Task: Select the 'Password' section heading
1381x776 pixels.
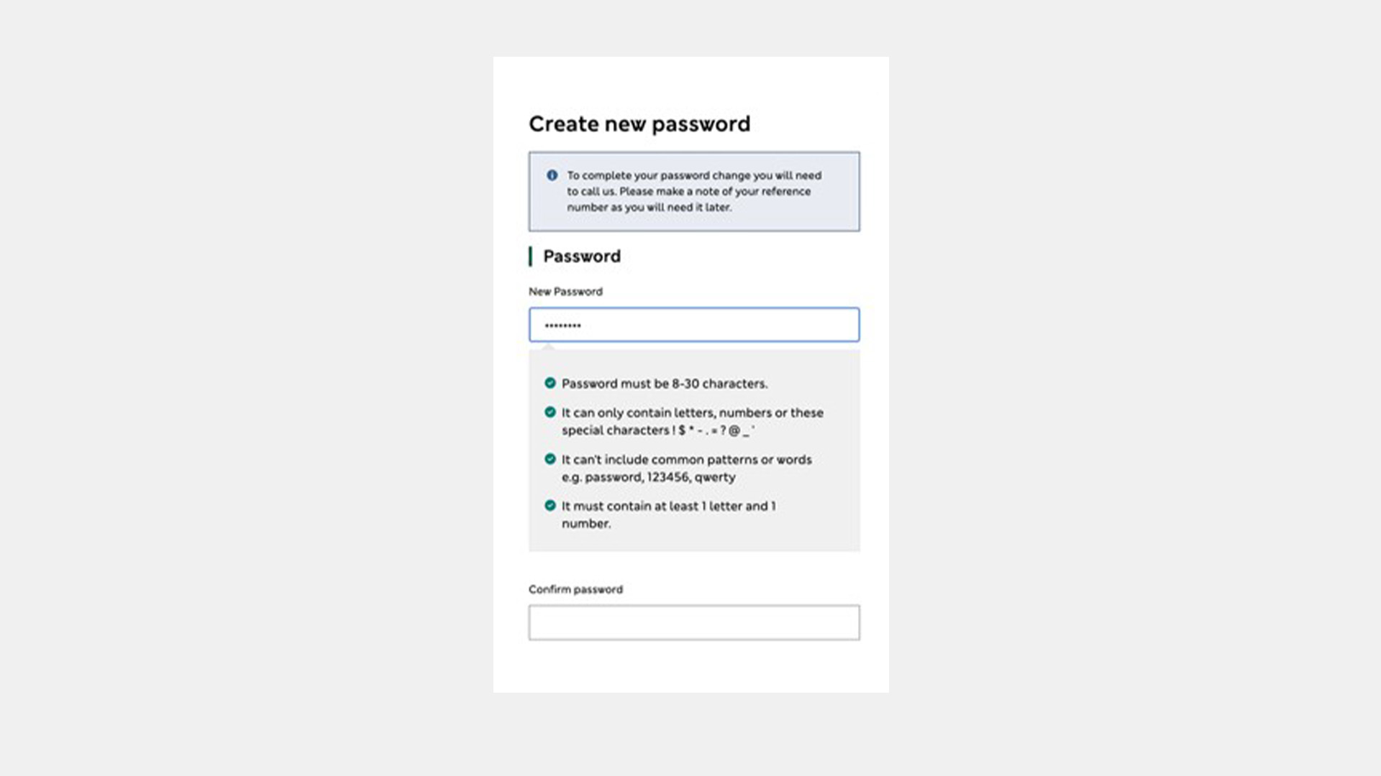Action: (x=581, y=256)
